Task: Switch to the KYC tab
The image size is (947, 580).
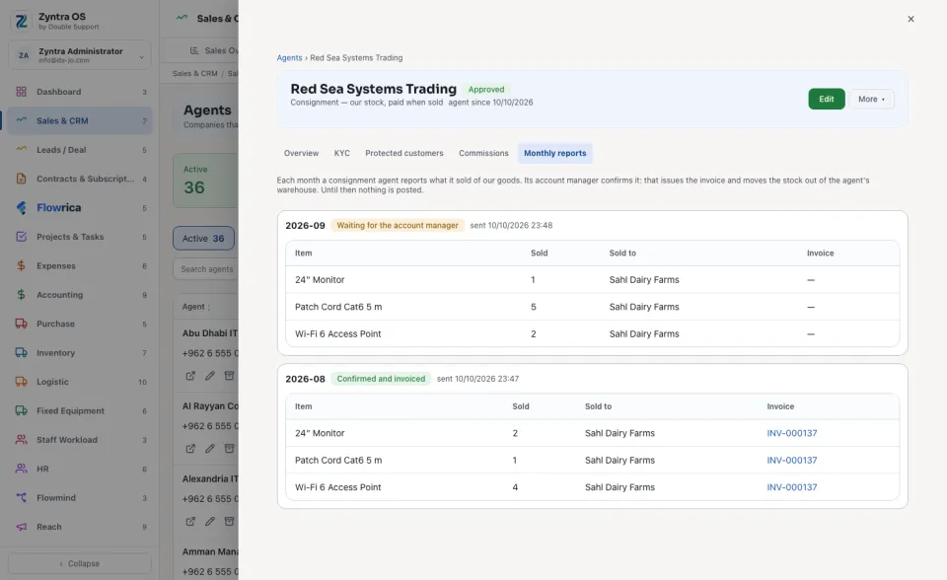Action: coord(342,153)
